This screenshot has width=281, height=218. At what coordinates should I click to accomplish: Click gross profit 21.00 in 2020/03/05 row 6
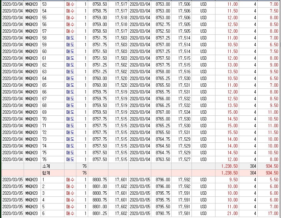(232, 213)
